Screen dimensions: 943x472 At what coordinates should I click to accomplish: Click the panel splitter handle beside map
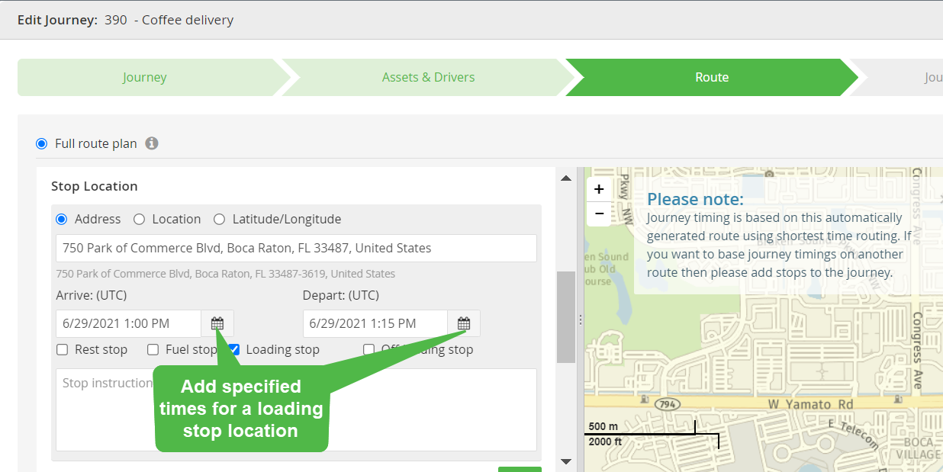[x=580, y=319]
